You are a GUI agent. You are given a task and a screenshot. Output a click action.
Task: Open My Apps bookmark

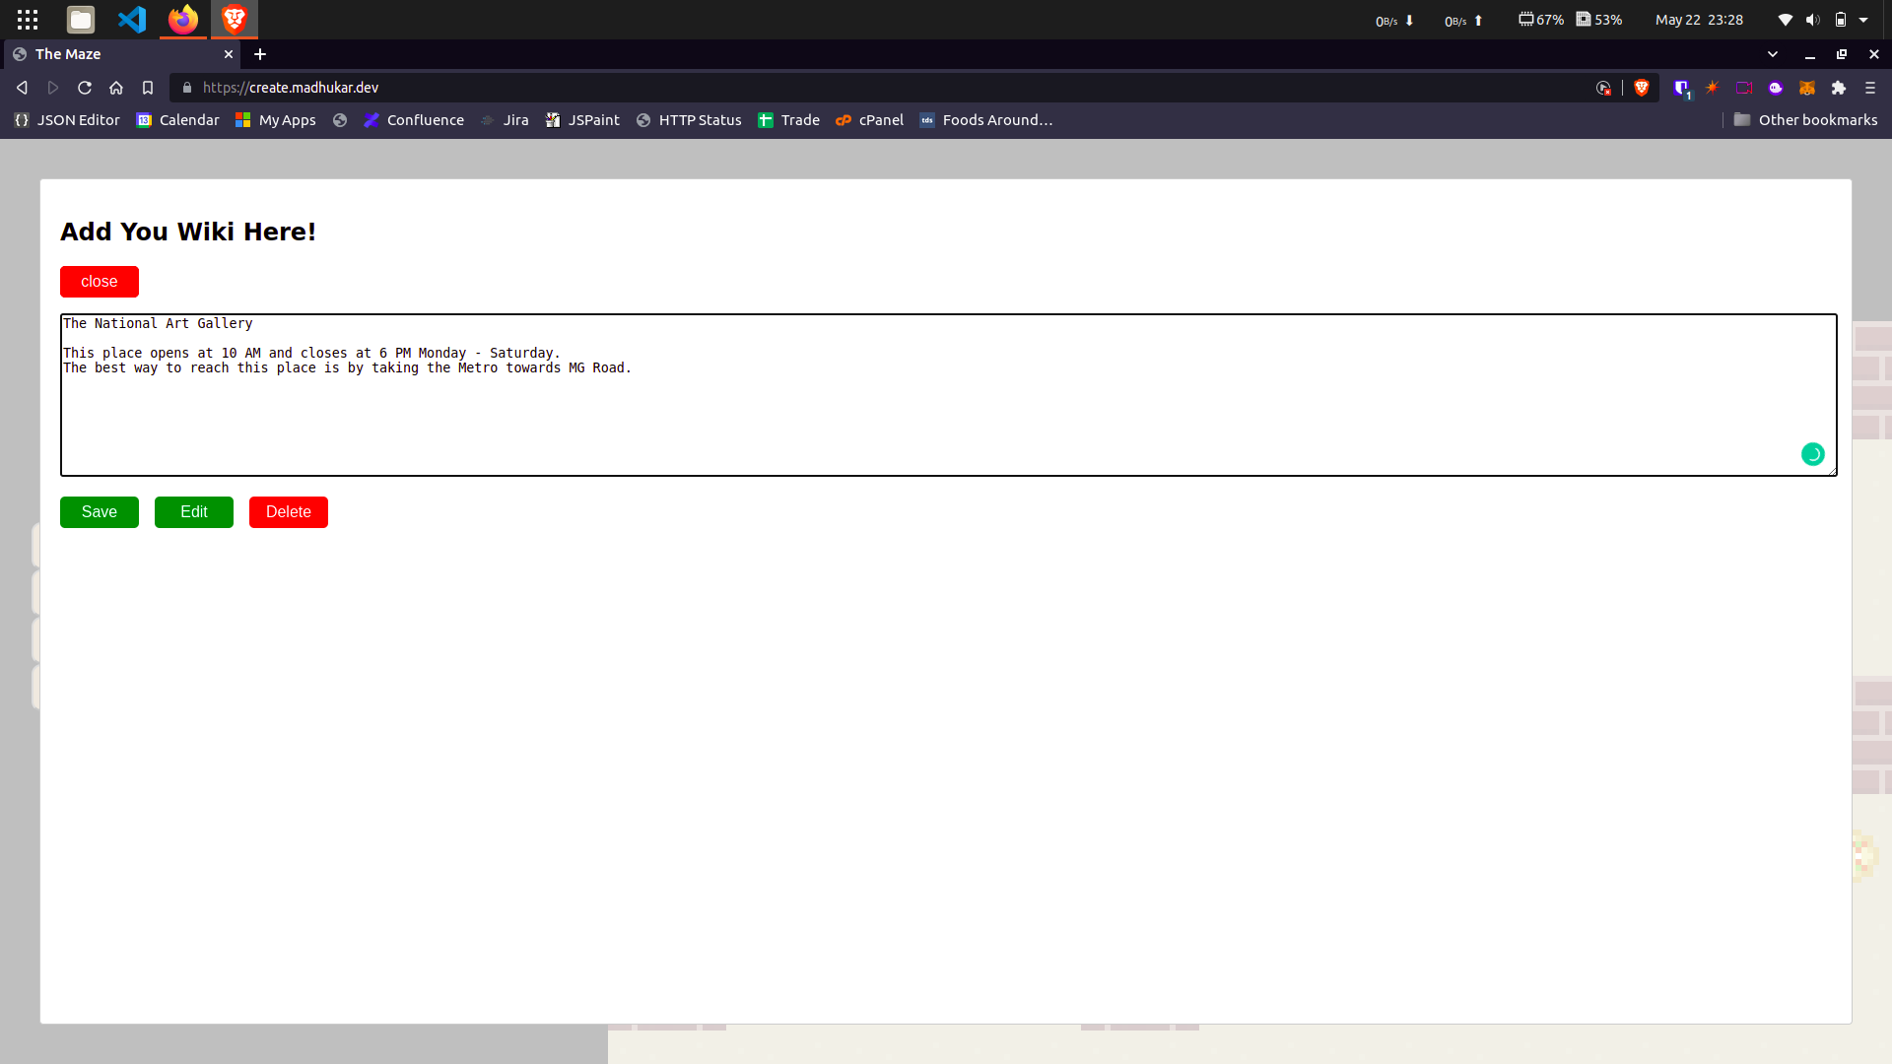[275, 120]
